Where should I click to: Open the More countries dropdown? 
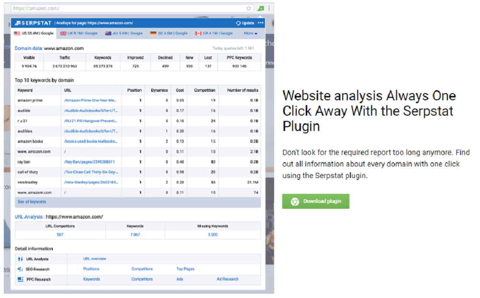point(250,33)
